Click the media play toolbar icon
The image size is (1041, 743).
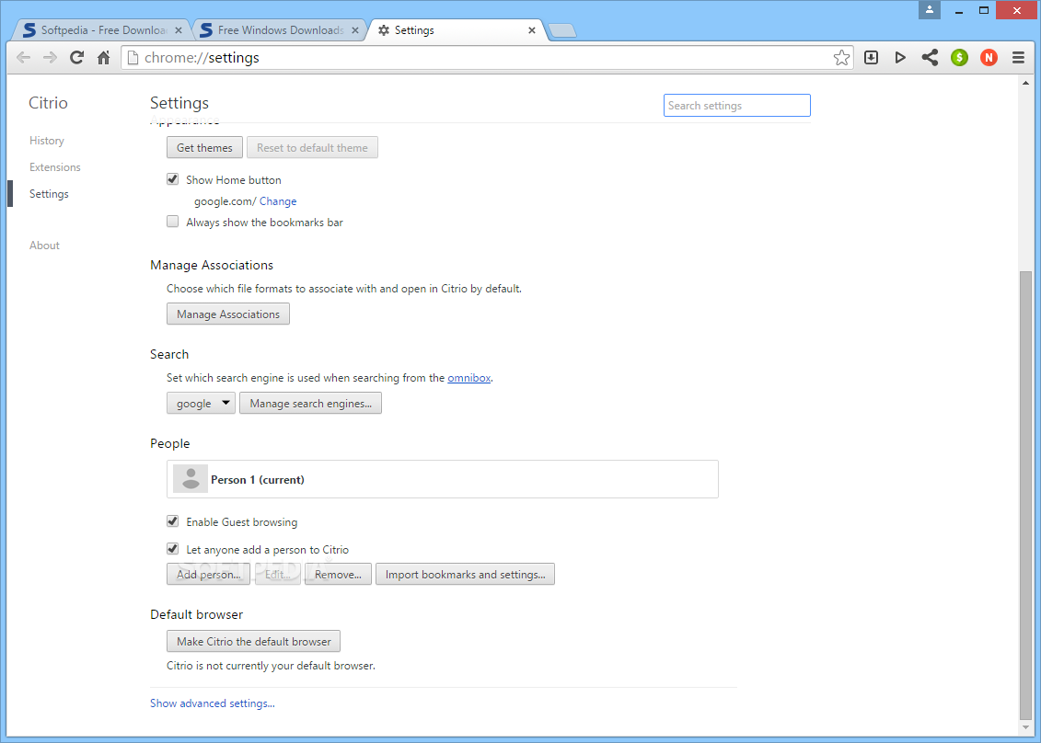coord(900,58)
